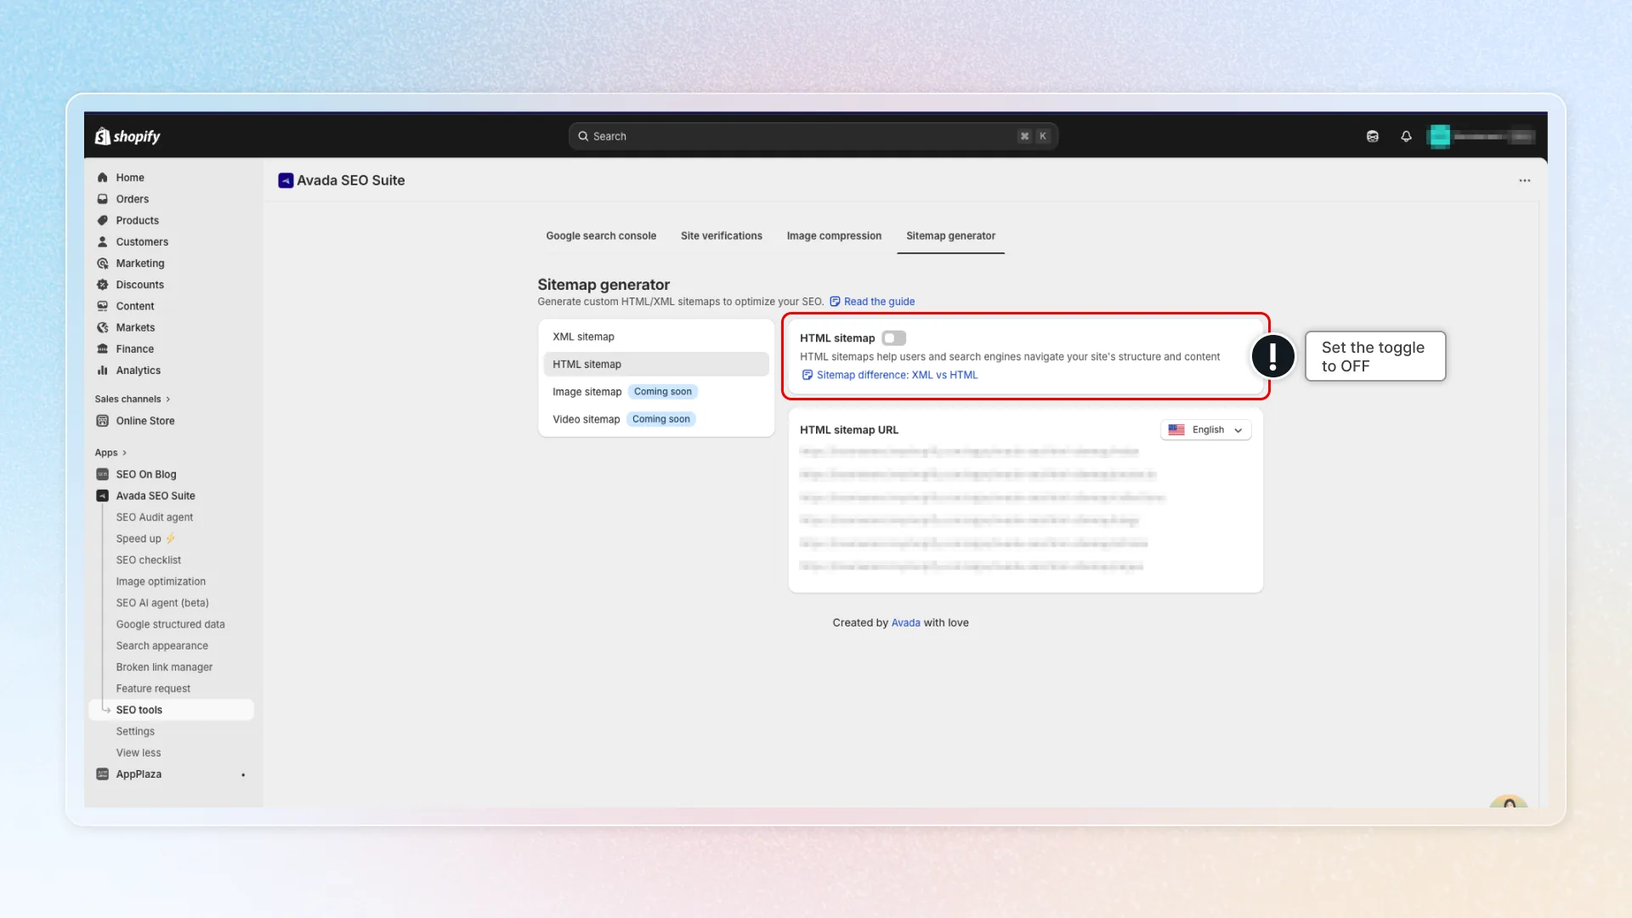Image resolution: width=1632 pixels, height=918 pixels.
Task: Select SEO tools in sidebar
Action: point(171,710)
